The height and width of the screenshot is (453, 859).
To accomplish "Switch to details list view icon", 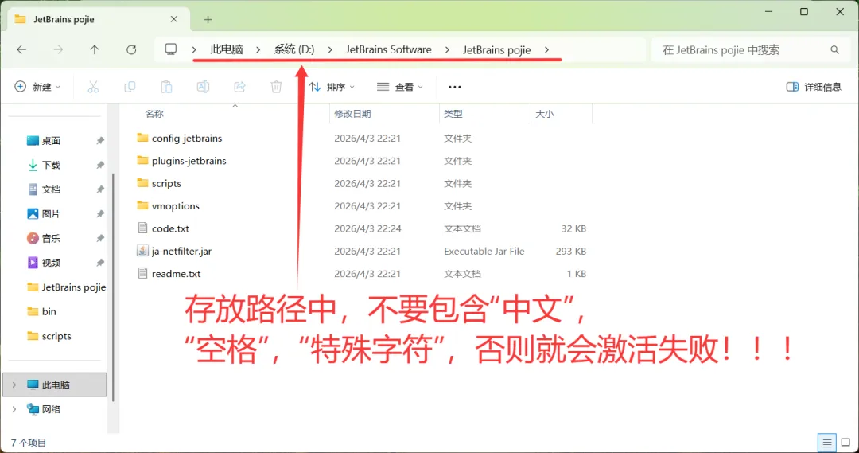I will click(826, 443).
